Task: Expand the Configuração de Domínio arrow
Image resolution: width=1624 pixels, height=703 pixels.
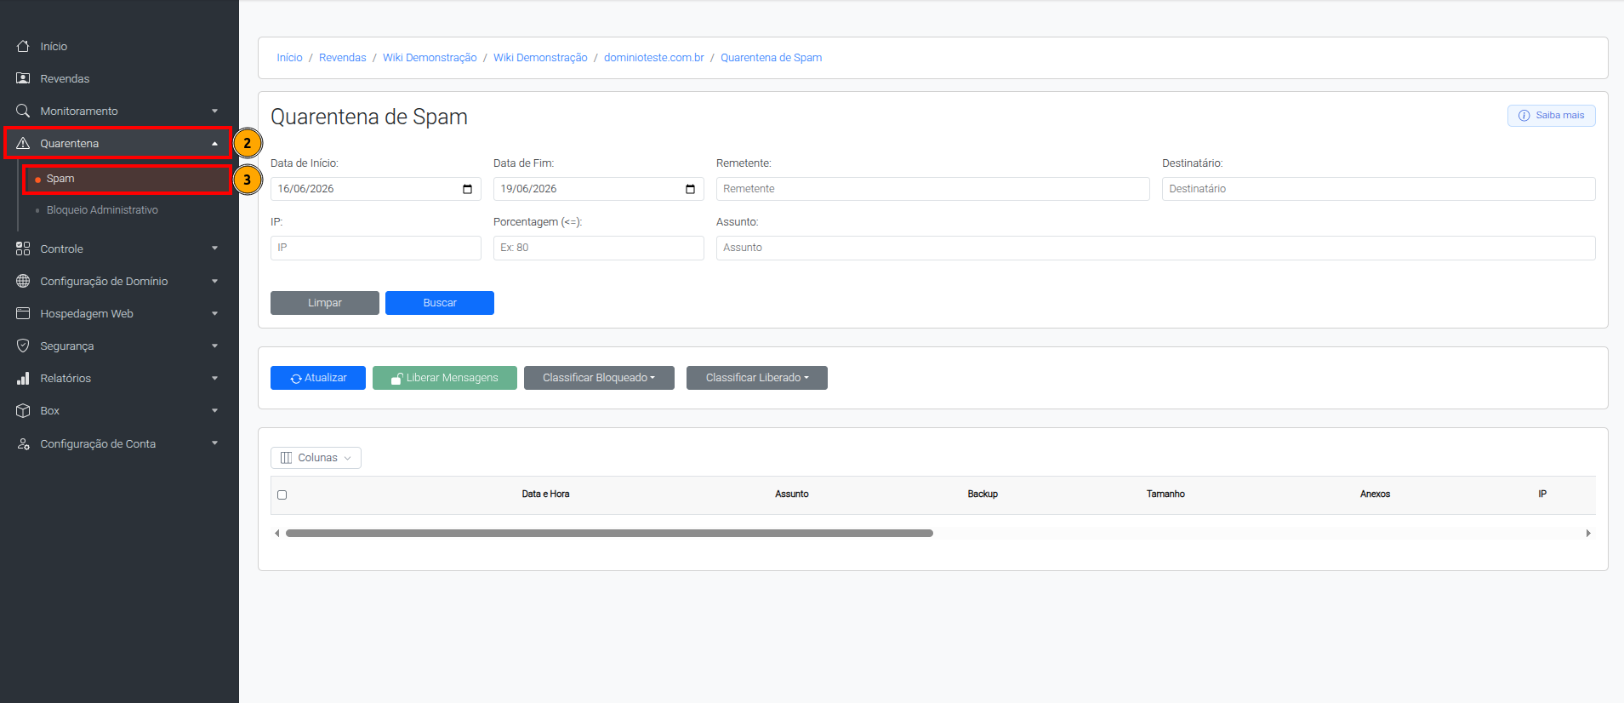Action: coord(214,282)
